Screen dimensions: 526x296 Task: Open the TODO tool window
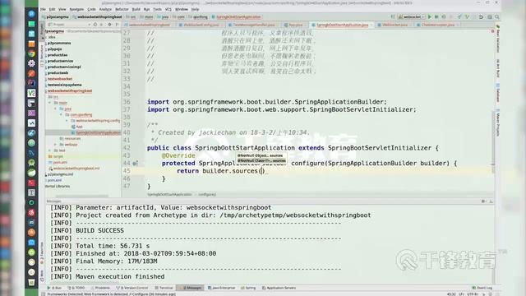pos(76,288)
